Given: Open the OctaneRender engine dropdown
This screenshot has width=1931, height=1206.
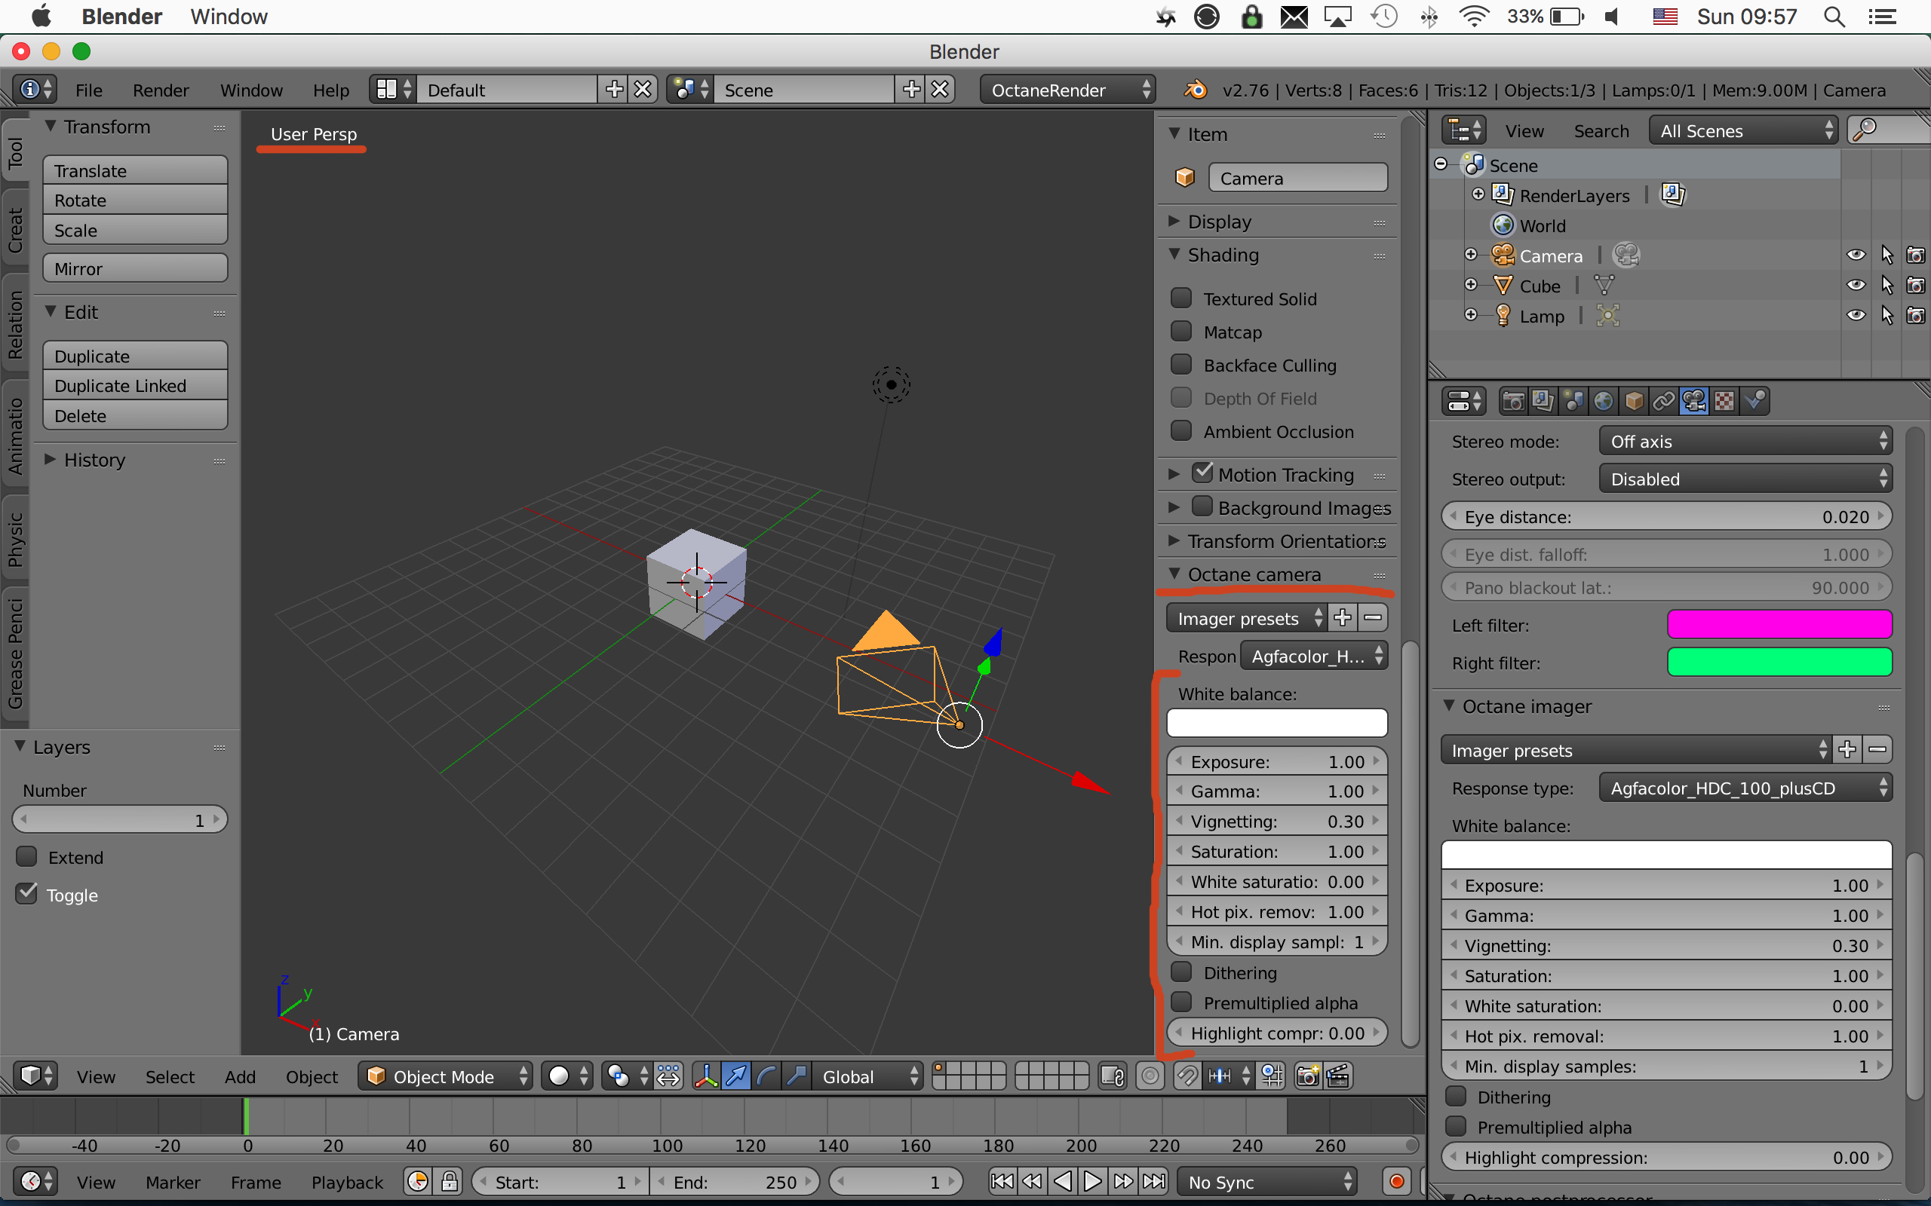Looking at the screenshot, I should pos(1067,90).
